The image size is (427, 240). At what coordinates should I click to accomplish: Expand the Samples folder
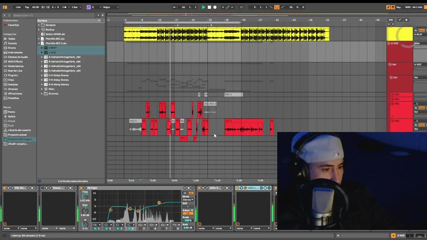point(39,25)
